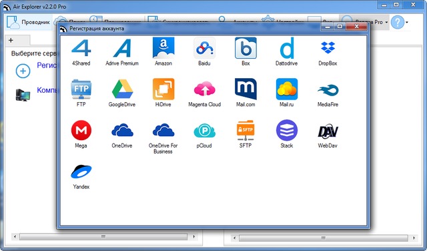Image resolution: width=427 pixels, height=251 pixels.
Task: Add a GoogleDrive account
Action: pos(122,89)
